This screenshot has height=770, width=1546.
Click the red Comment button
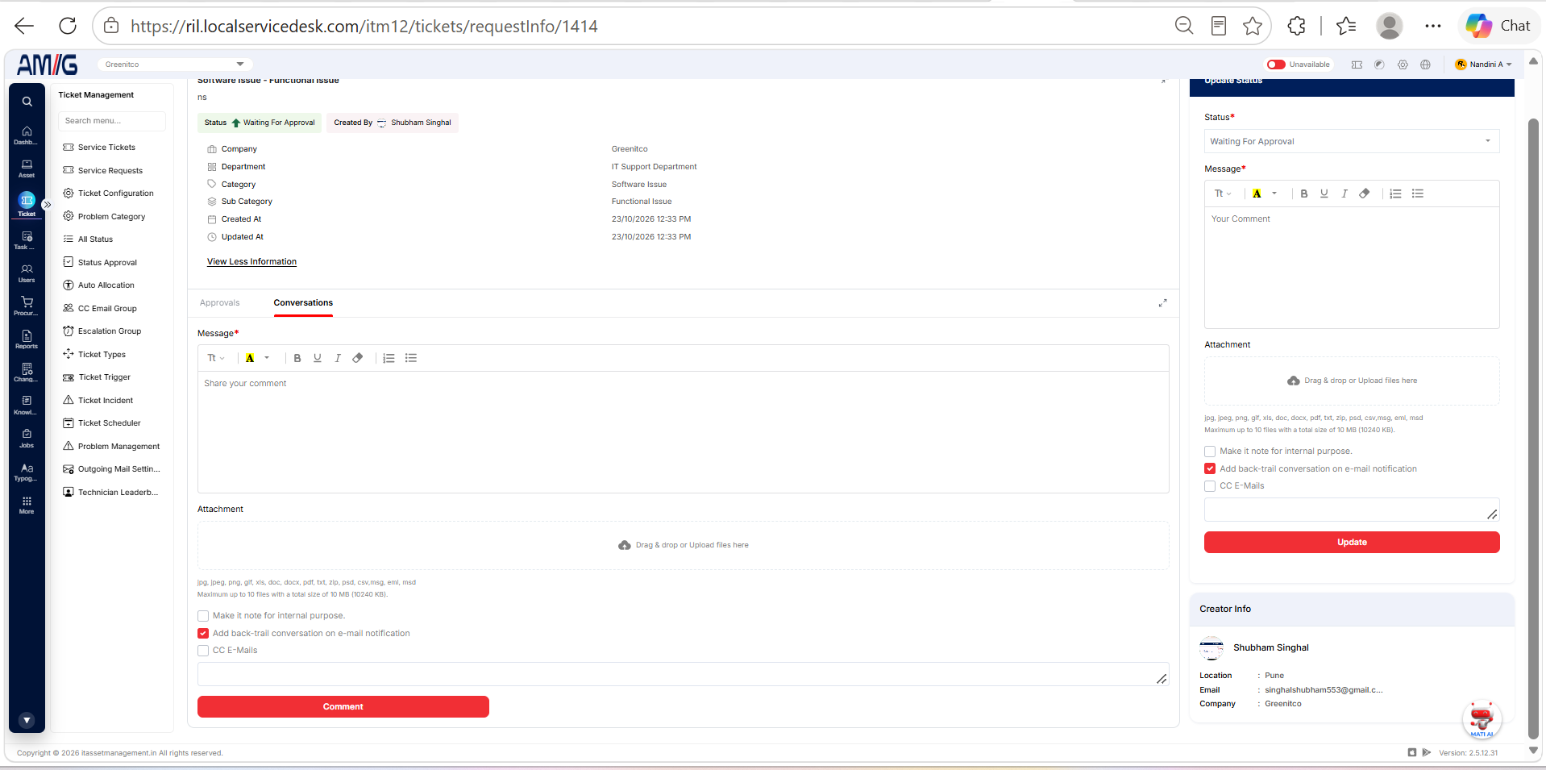pyautogui.click(x=343, y=706)
